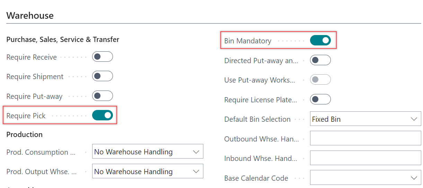423x188 pixels.
Task: Click Purchase, Sales, Service & Transfer heading
Action: coord(63,40)
